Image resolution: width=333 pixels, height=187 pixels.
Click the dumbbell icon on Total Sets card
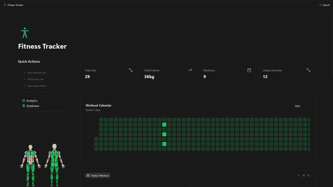(131, 70)
